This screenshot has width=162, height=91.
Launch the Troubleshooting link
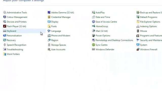(x=15, y=50)
